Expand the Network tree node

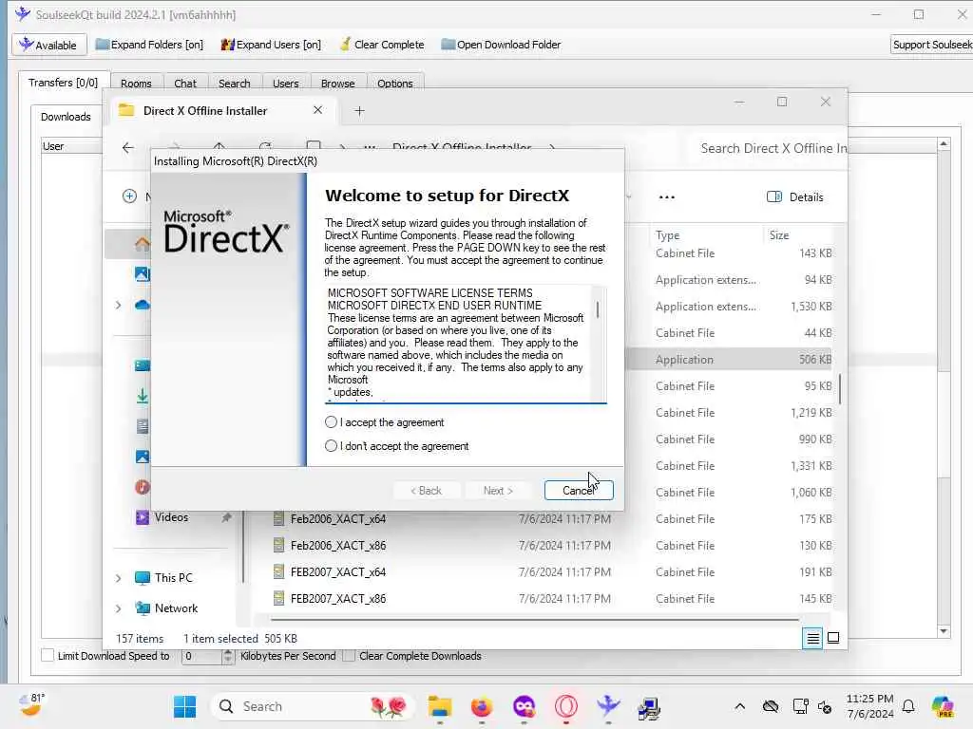(x=118, y=608)
